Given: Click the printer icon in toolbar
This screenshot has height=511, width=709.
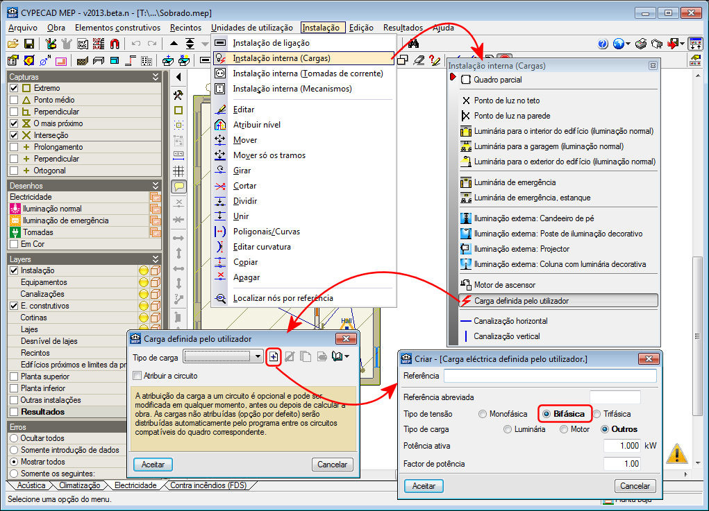Looking at the screenshot, I should (641, 44).
